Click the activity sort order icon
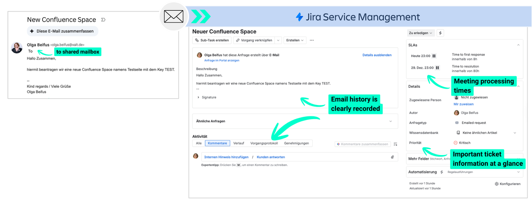532x202 pixels. tap(395, 144)
